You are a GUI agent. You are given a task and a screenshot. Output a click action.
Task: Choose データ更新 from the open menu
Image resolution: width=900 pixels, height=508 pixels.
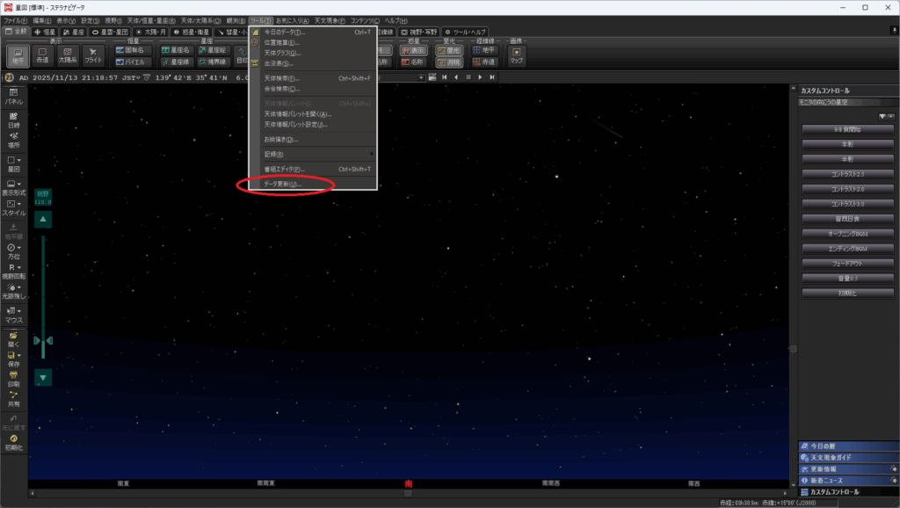click(283, 185)
